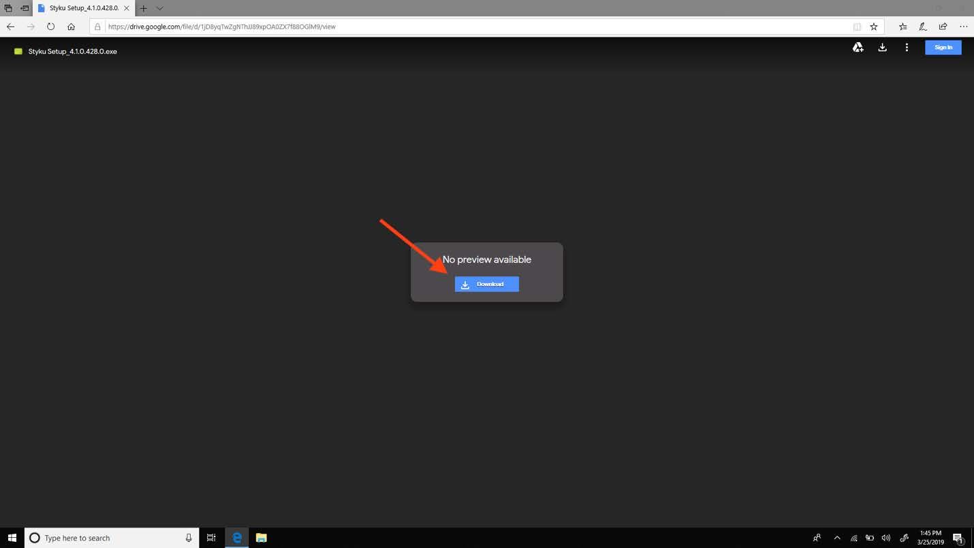Image resolution: width=974 pixels, height=548 pixels.
Task: Open the Drive three-dot more actions menu
Action: 907,48
